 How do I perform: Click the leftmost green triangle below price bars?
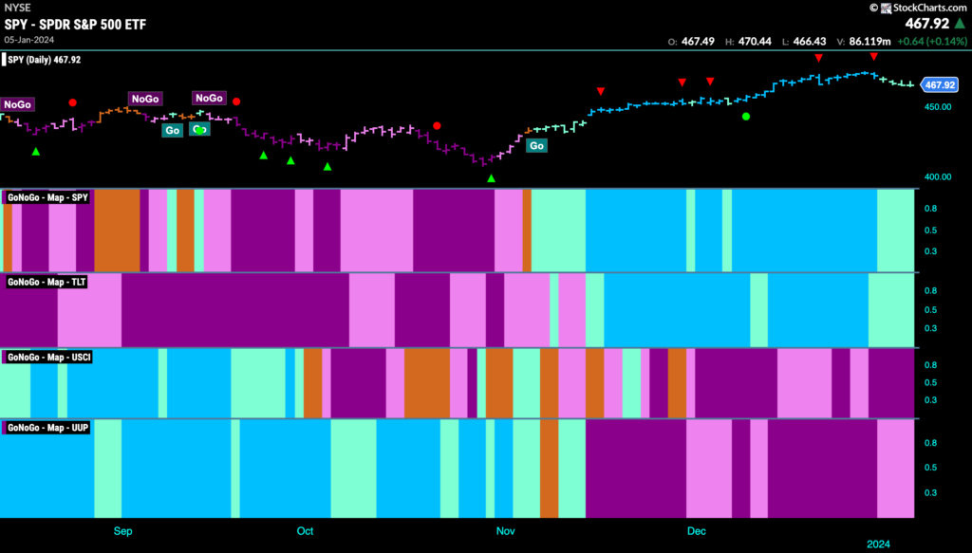(36, 152)
